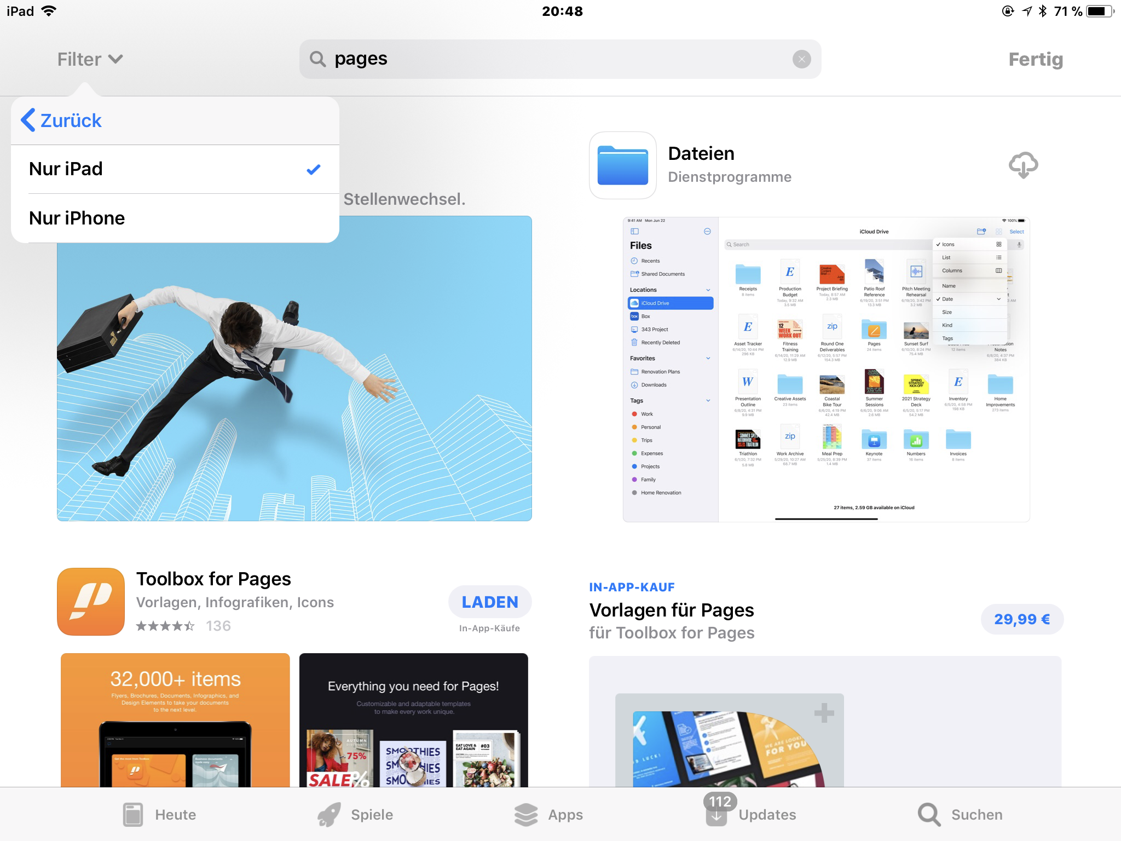Image resolution: width=1121 pixels, height=841 pixels.
Task: Switch to the Spiele tab
Action: [355, 814]
